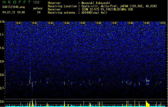Image resolution: width=168 pixels, height=107 pixels.
Task: Click the 1.1 kHz frequency axis label
Action: click(2, 35)
